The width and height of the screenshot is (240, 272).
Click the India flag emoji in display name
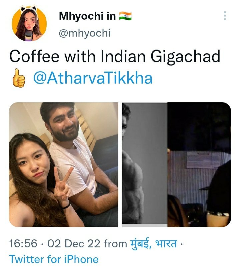[x=125, y=16]
